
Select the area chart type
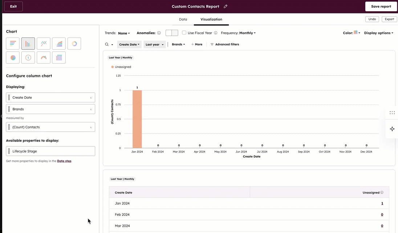coord(58,43)
